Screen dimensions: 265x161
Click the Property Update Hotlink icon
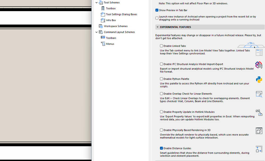(x=259, y=113)
